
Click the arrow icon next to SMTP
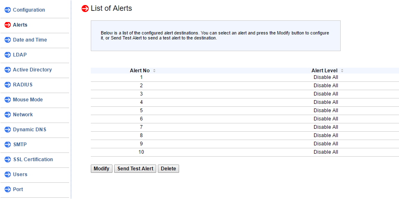click(x=7, y=145)
